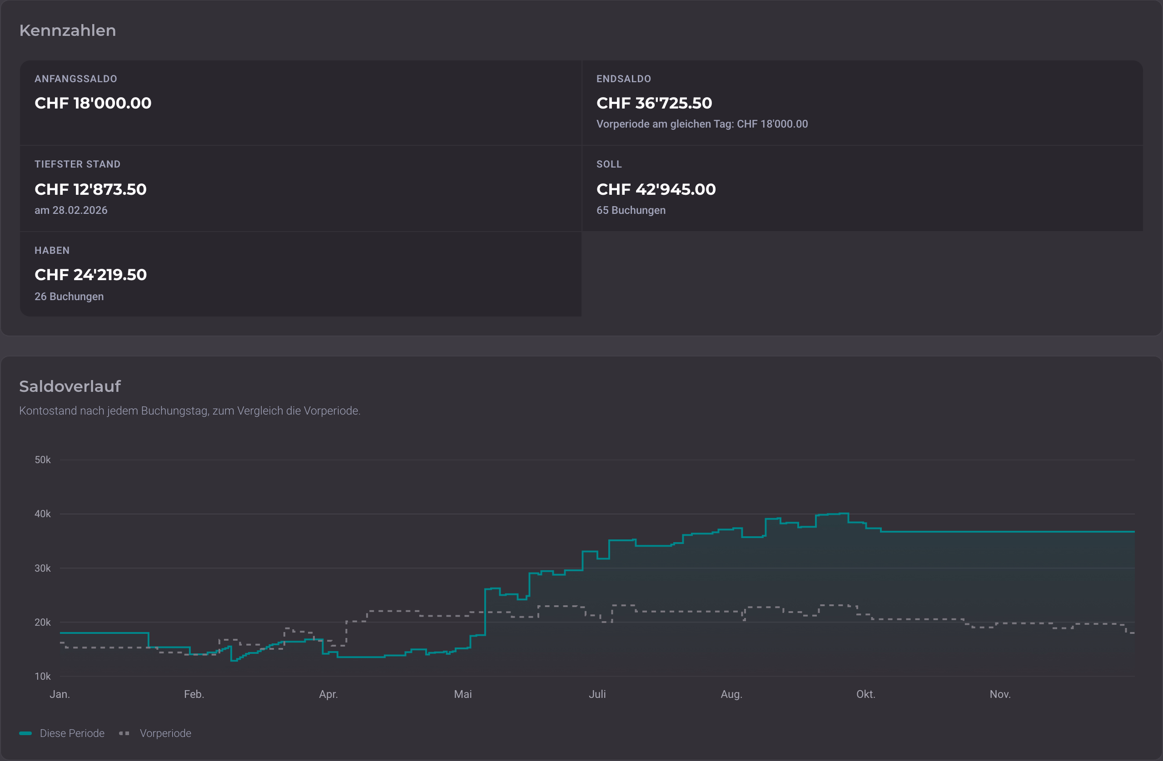This screenshot has width=1163, height=761.
Task: Click the flat teal line after October
Action: pyautogui.click(x=1008, y=531)
